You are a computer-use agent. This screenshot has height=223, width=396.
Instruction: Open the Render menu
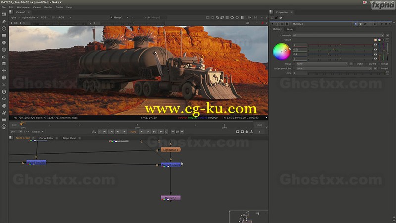pos(48,7)
